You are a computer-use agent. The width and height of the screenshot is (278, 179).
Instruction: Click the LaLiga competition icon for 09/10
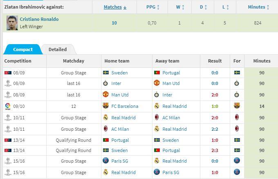[x=8, y=106]
